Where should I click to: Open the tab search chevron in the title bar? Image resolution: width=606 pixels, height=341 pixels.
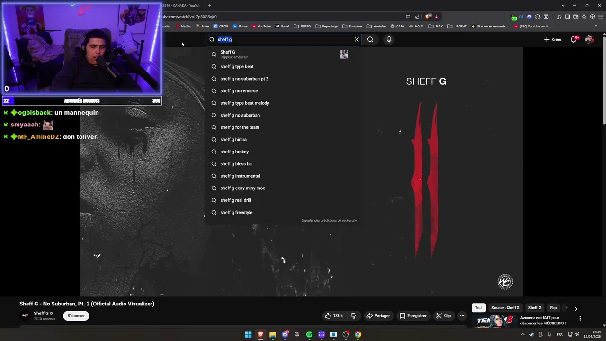tap(563, 6)
